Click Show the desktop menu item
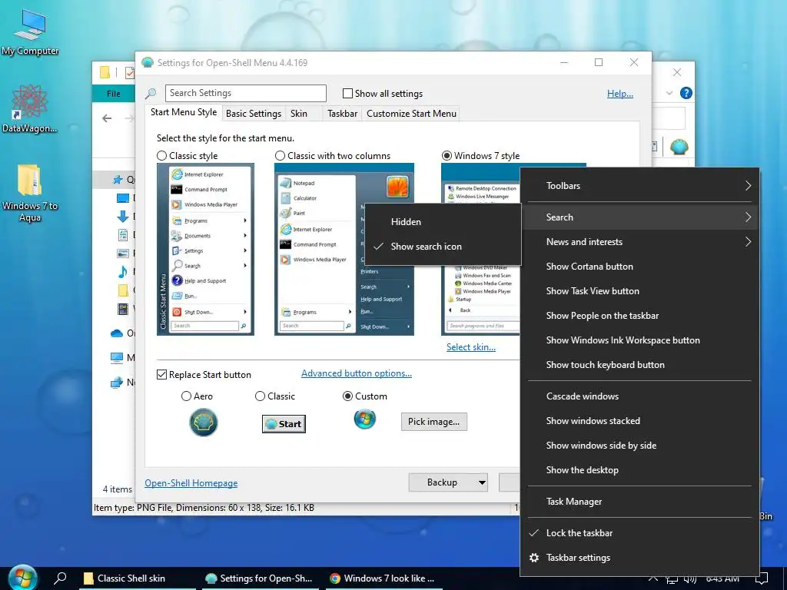Screen dimensions: 787x590 [639, 470]
